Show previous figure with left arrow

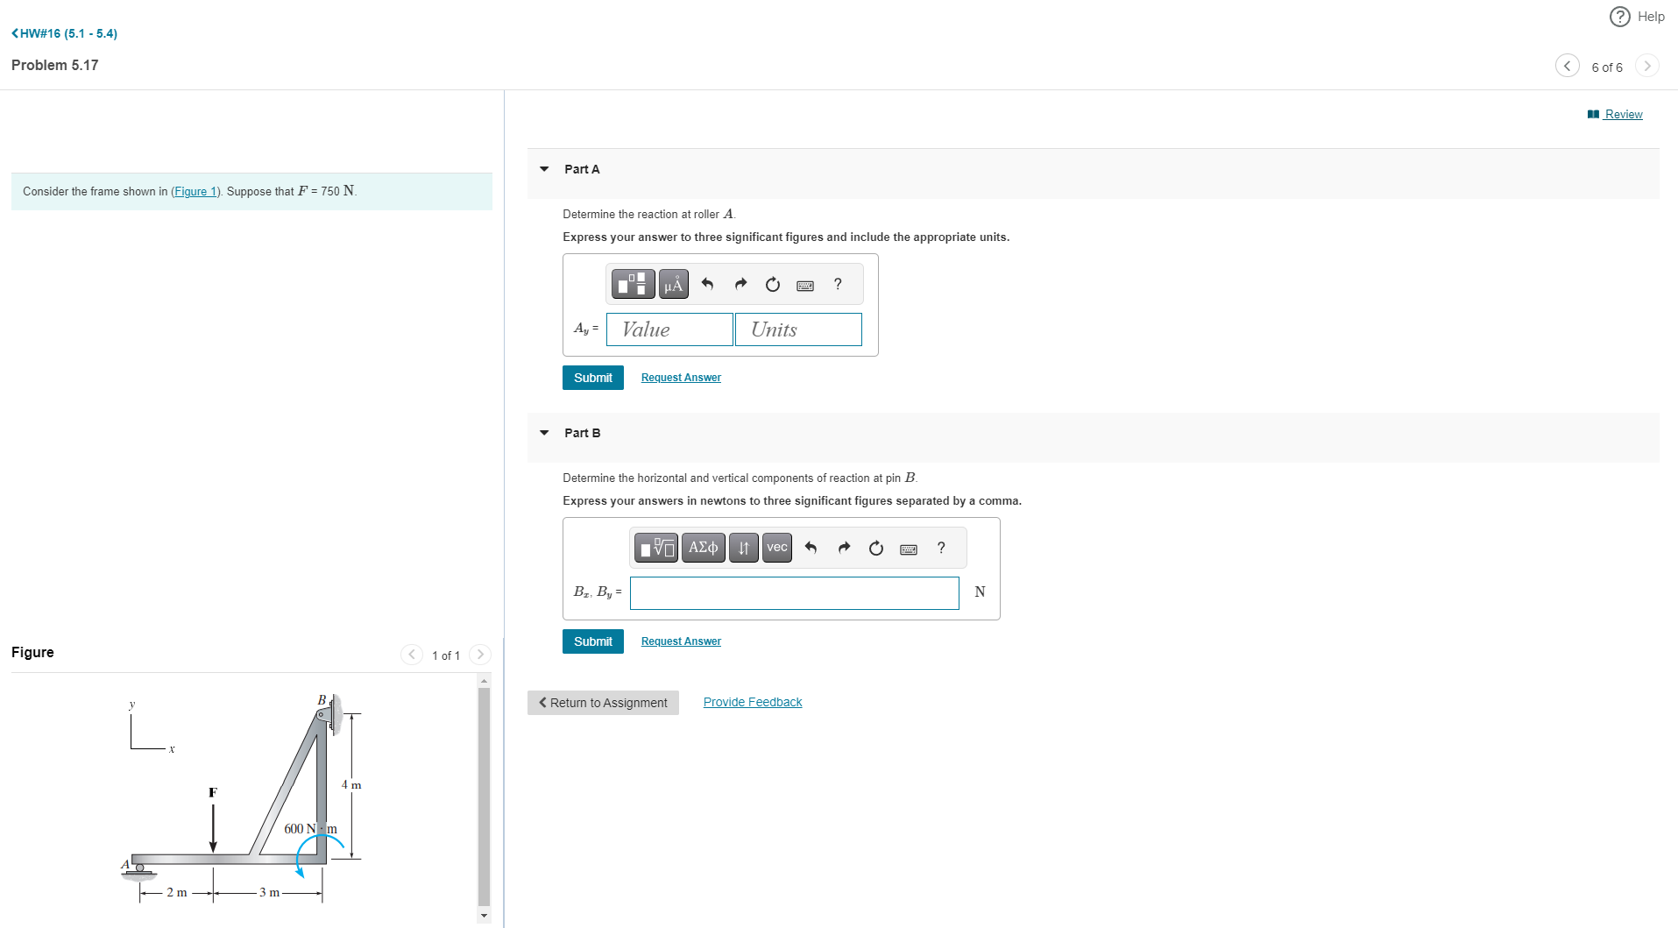coord(412,655)
